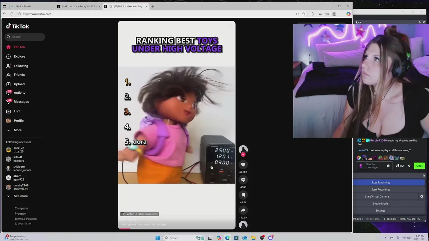Open emoji picker in kick chat
The width and height of the screenshot is (429, 241).
tap(388, 166)
